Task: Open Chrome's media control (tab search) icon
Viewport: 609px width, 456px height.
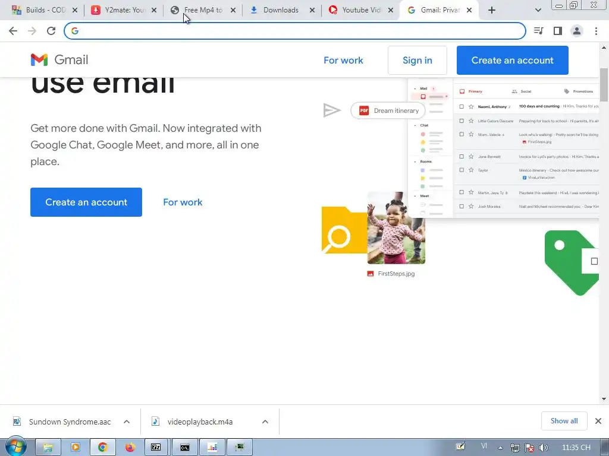Action: click(x=539, y=31)
